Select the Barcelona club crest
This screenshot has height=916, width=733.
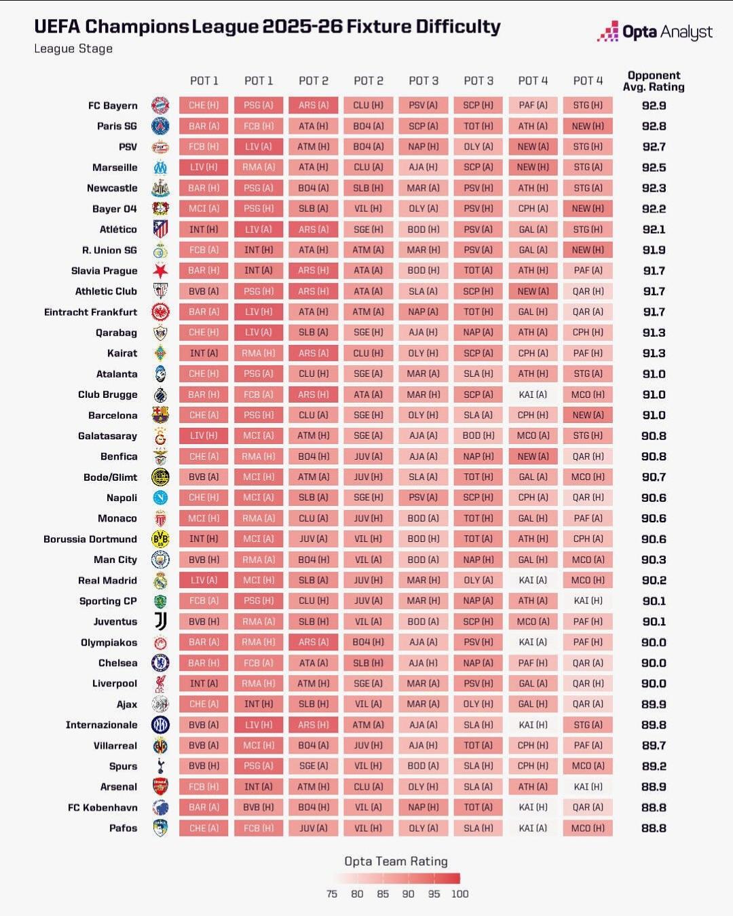pyautogui.click(x=160, y=415)
